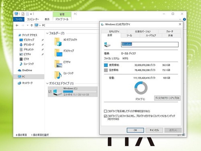Viewport: 201px width, 151px height.
Task: Click the properties checkmark icon in title bar
Action: (x=23, y=14)
